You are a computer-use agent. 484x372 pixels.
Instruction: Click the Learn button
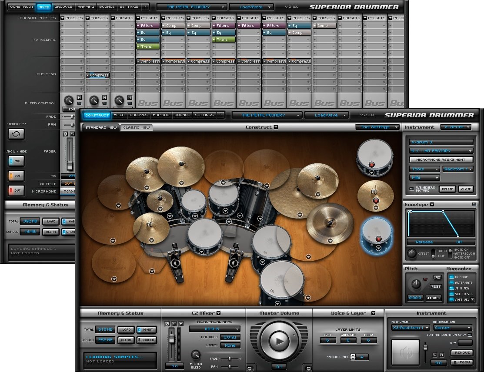click(x=462, y=362)
